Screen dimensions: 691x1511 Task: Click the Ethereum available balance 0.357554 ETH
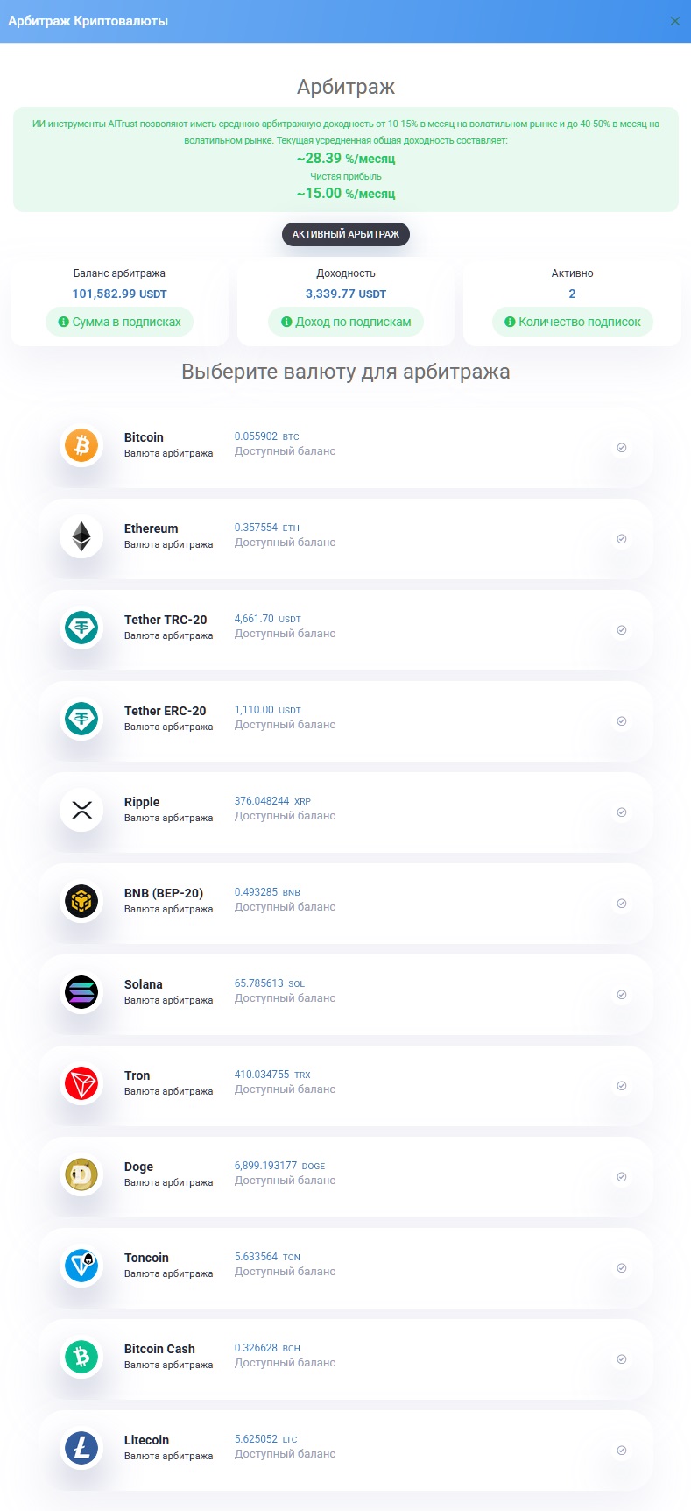267,528
